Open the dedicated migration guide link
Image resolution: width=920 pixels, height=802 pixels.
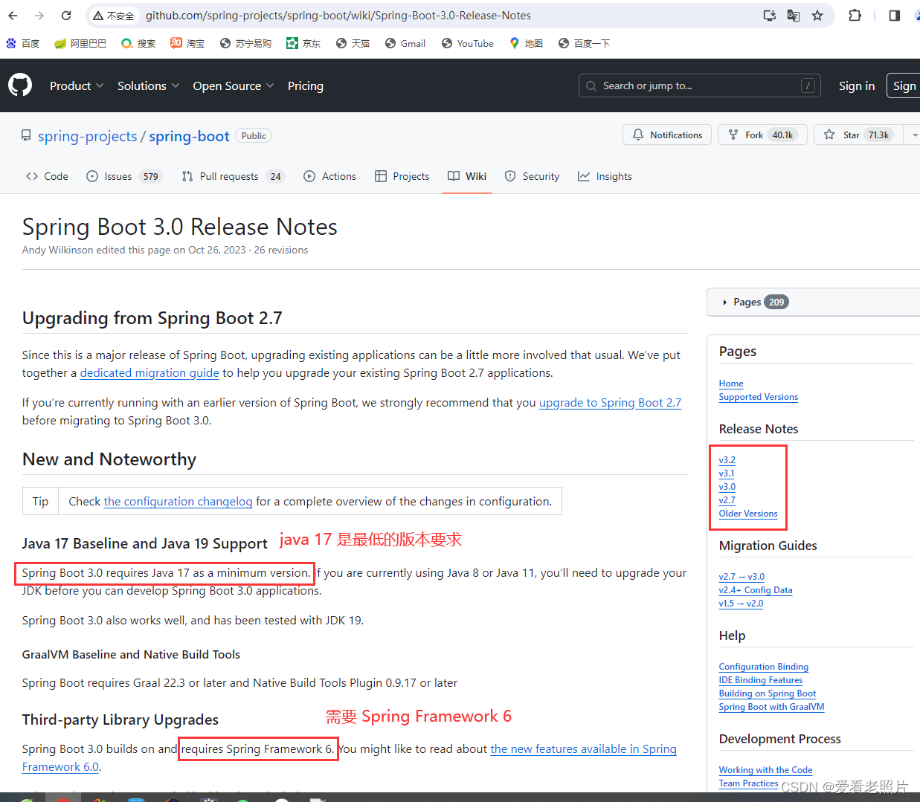click(x=149, y=373)
